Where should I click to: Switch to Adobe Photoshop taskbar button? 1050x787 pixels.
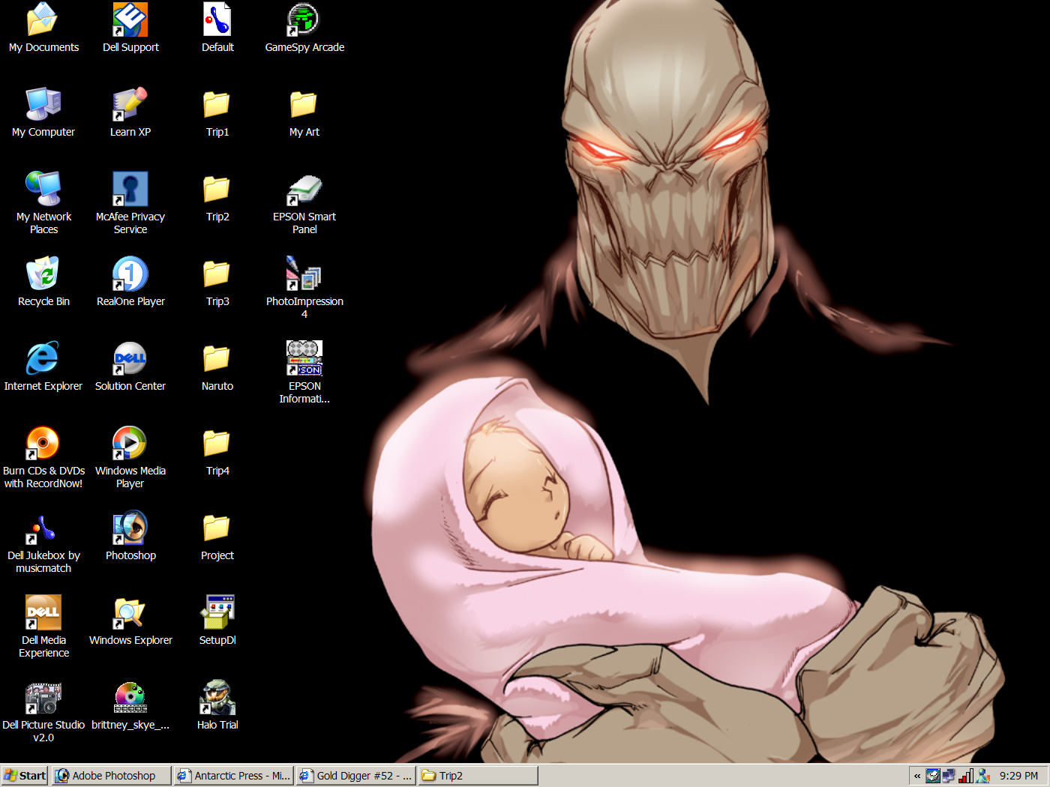112,776
